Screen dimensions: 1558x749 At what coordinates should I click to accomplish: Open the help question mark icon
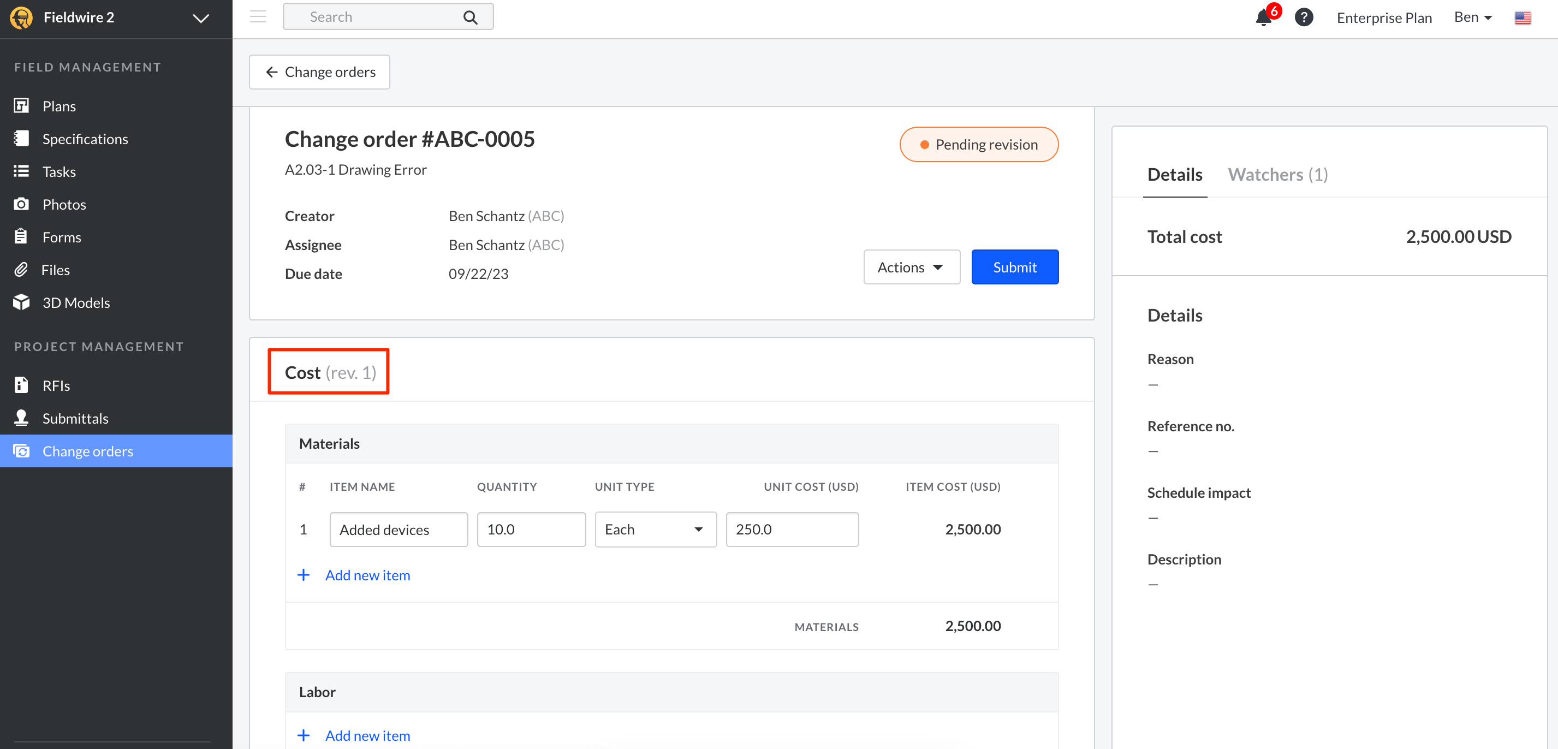pyautogui.click(x=1304, y=17)
